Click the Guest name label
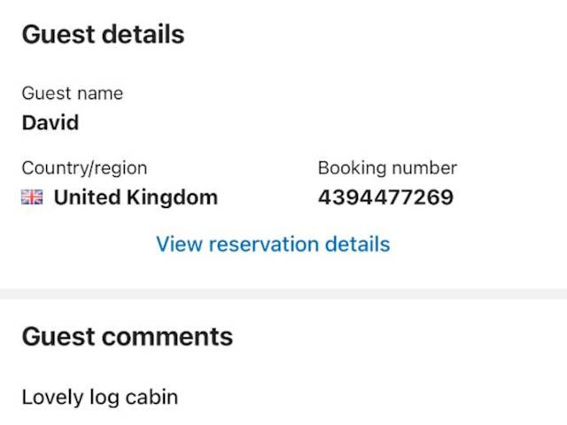Viewport: 567px width, 425px height. pos(72,94)
